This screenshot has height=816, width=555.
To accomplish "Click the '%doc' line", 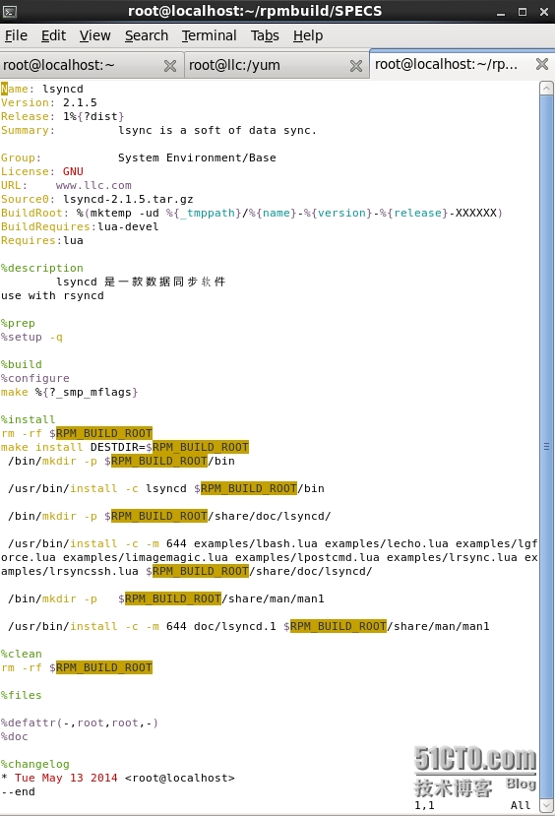I will [15, 736].
